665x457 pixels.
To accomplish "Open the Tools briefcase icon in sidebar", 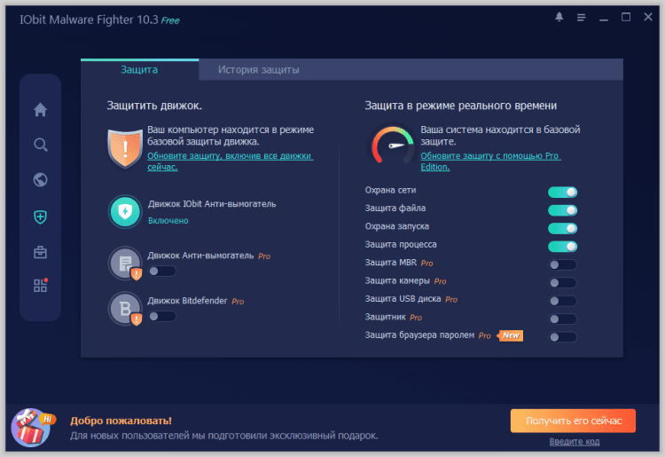I will (x=40, y=252).
